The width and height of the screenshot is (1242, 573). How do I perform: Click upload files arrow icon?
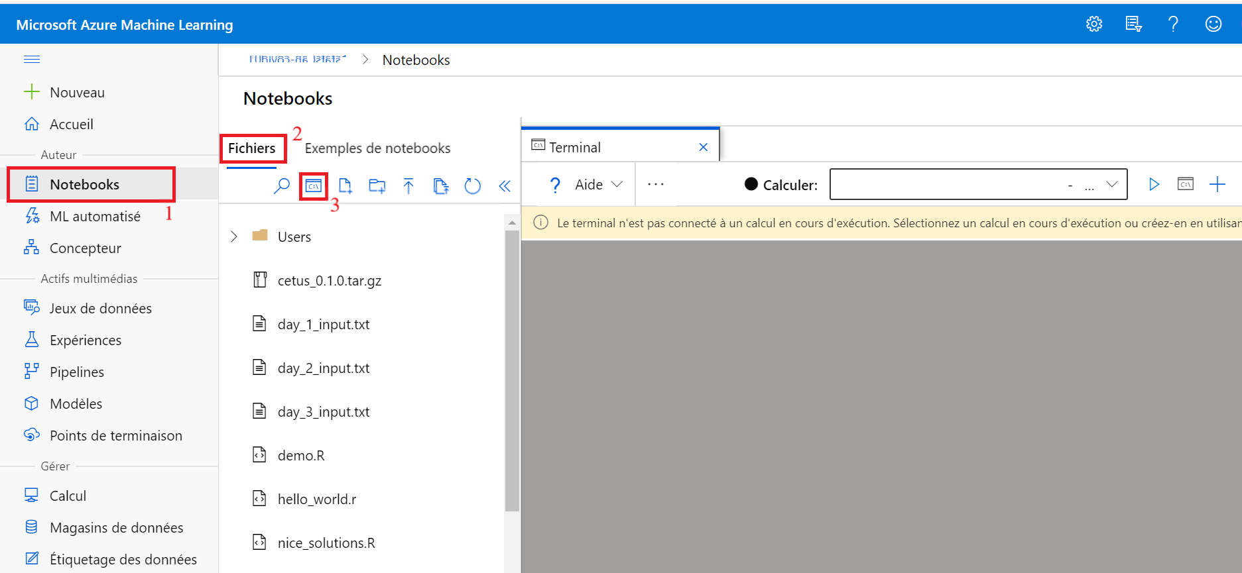tap(408, 186)
